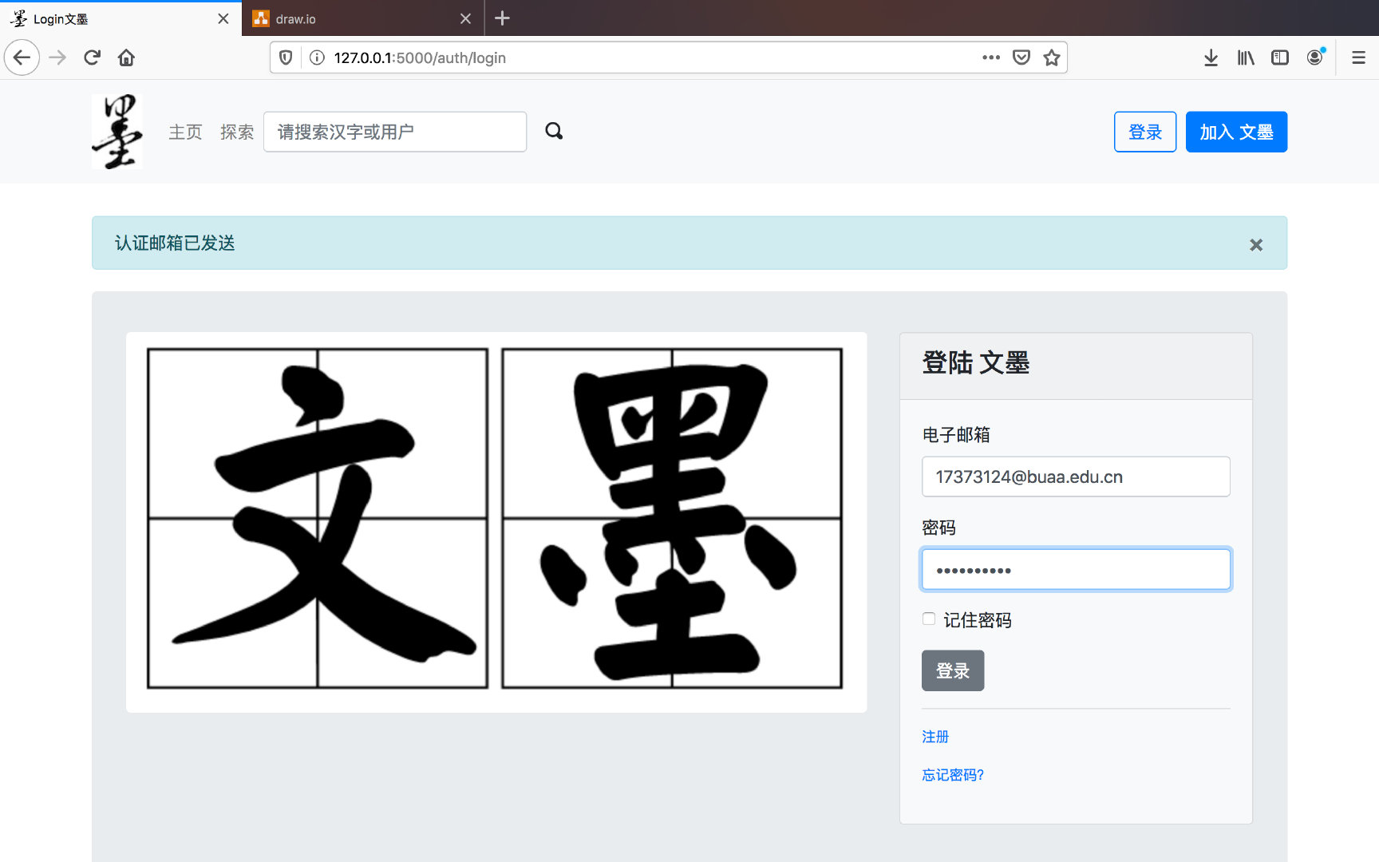Open library view icon
The image size is (1379, 862).
tap(1246, 57)
